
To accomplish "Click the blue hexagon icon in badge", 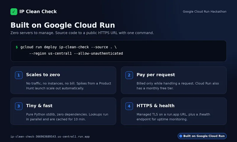I will [x=181, y=136].
